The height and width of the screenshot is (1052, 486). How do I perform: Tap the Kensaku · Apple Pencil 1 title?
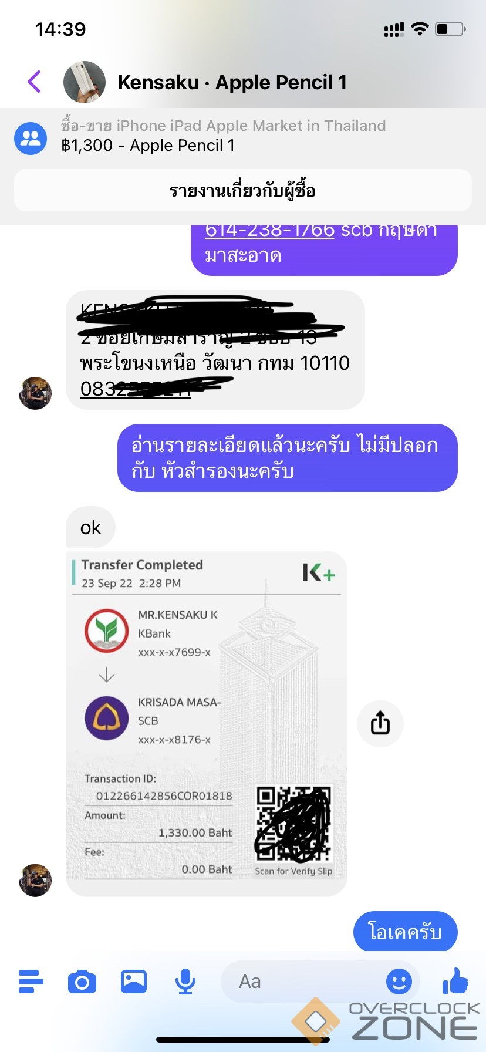(x=232, y=82)
